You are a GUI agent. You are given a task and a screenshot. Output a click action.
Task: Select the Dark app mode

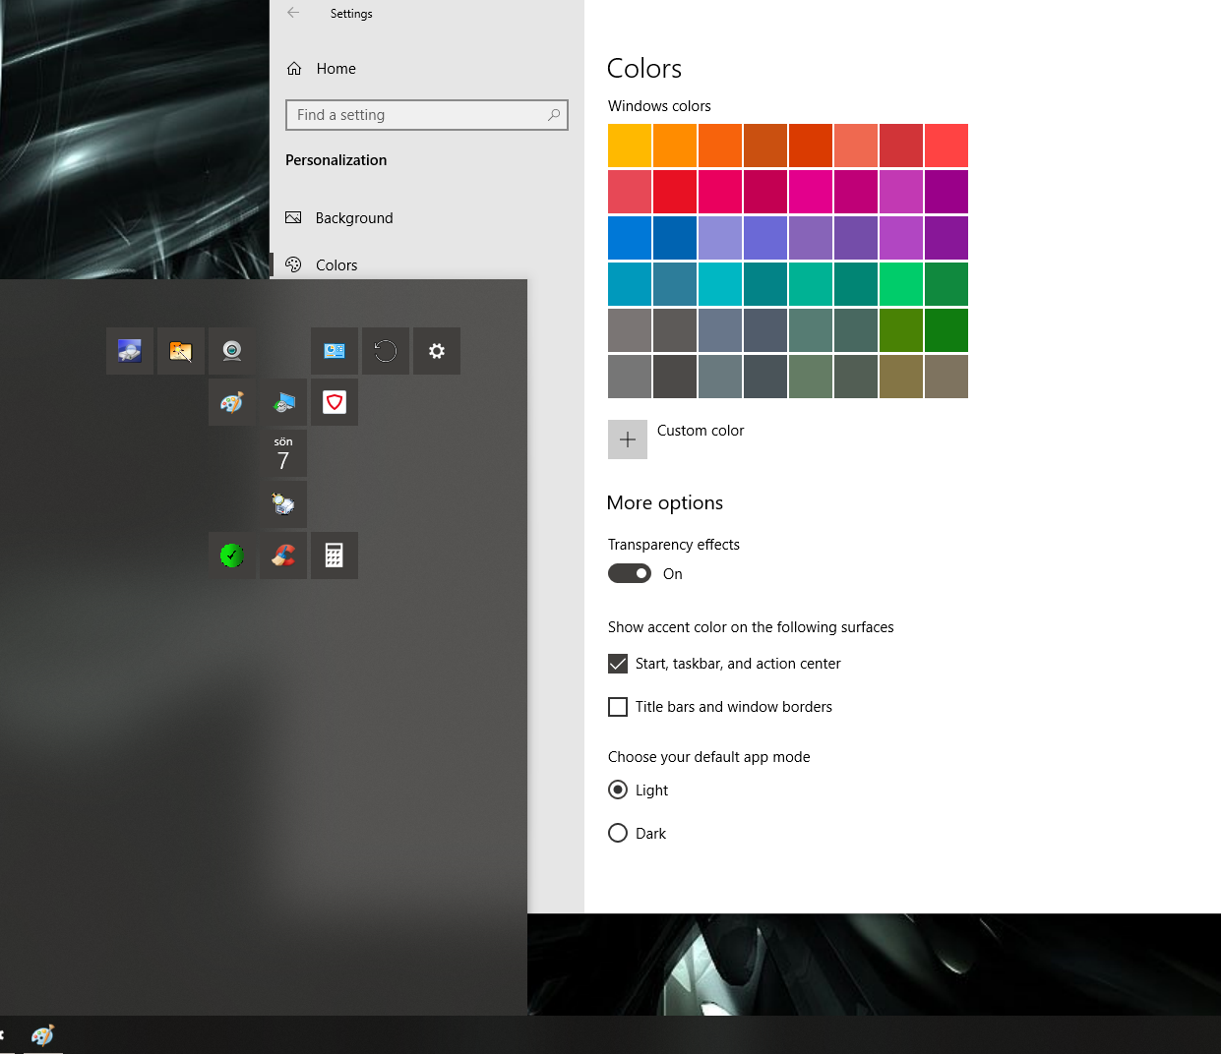point(618,833)
